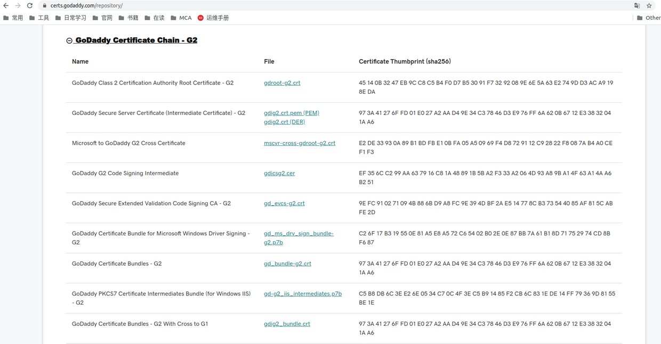Select thumbprint starting with EF 35 6C

coord(485,178)
